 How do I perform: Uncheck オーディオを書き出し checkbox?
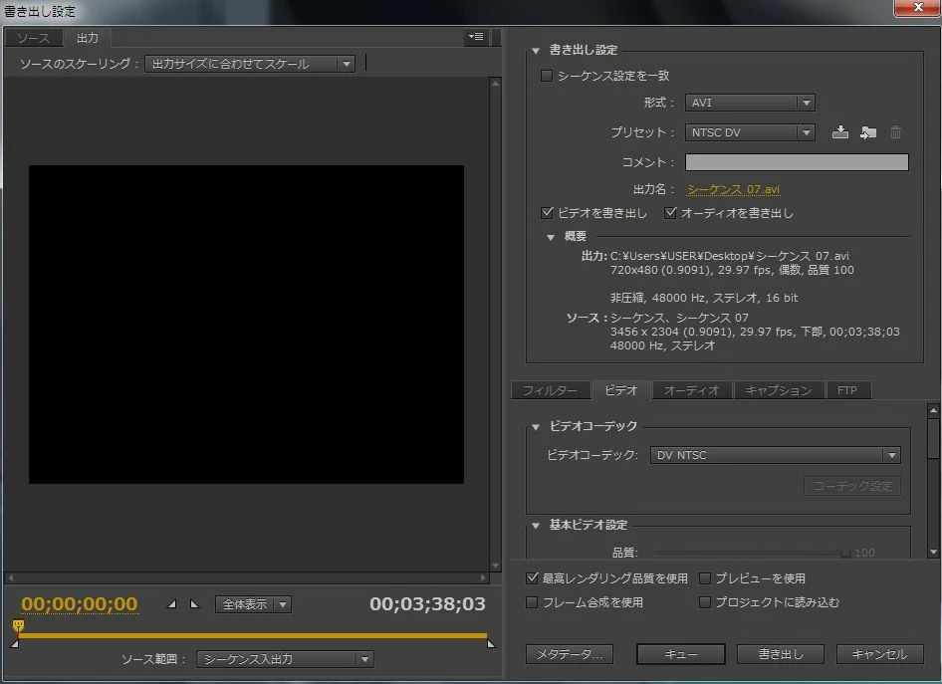pyautogui.click(x=670, y=213)
